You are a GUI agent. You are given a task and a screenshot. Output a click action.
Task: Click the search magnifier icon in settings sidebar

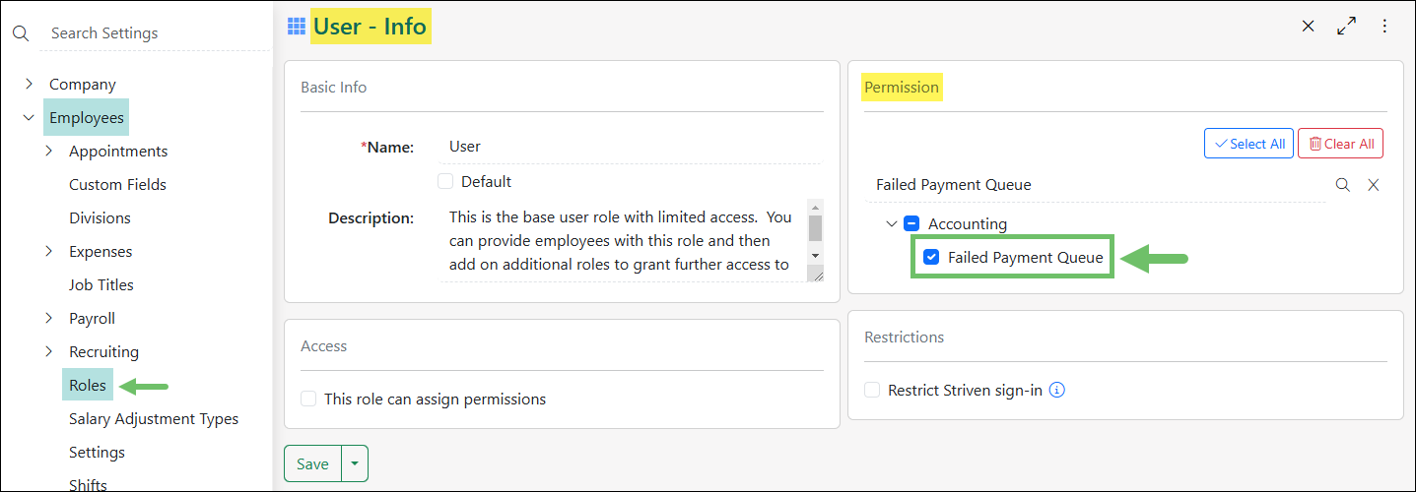21,33
